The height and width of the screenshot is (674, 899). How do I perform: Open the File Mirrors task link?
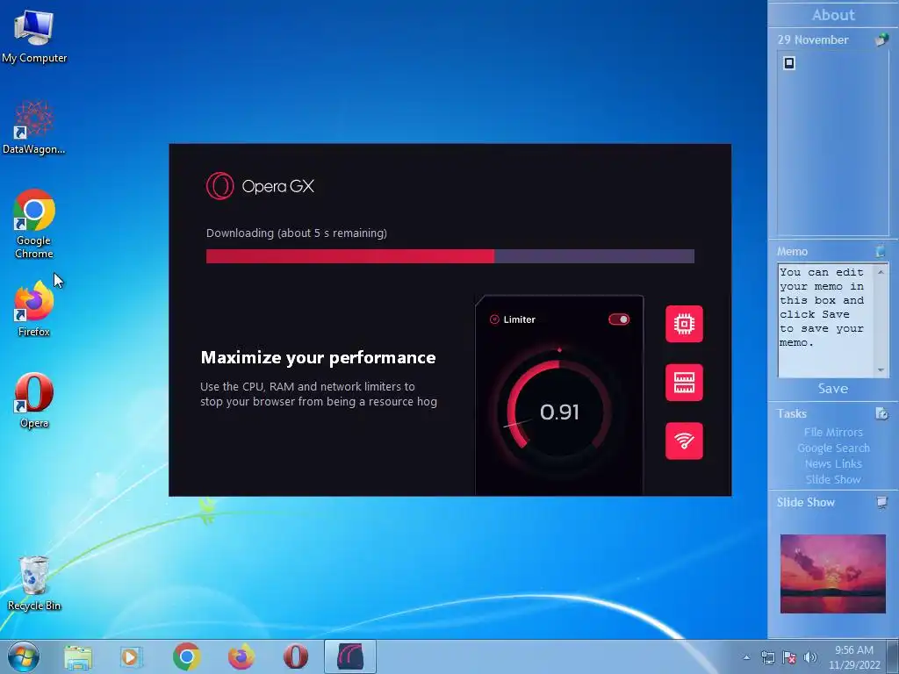[832, 432]
